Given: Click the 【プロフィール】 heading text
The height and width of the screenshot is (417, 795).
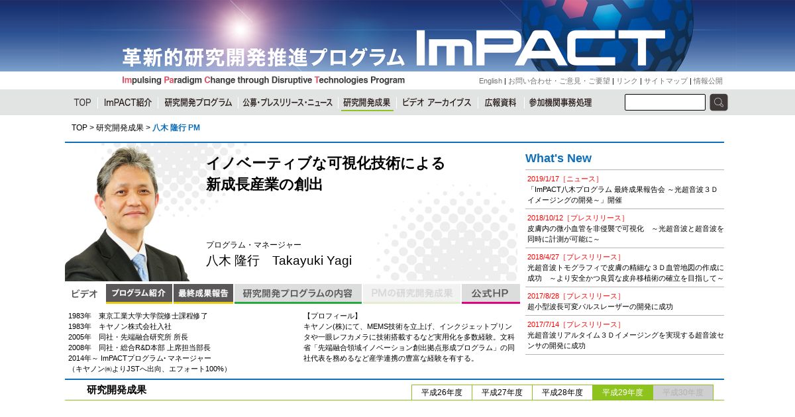Looking at the screenshot, I should coord(332,316).
